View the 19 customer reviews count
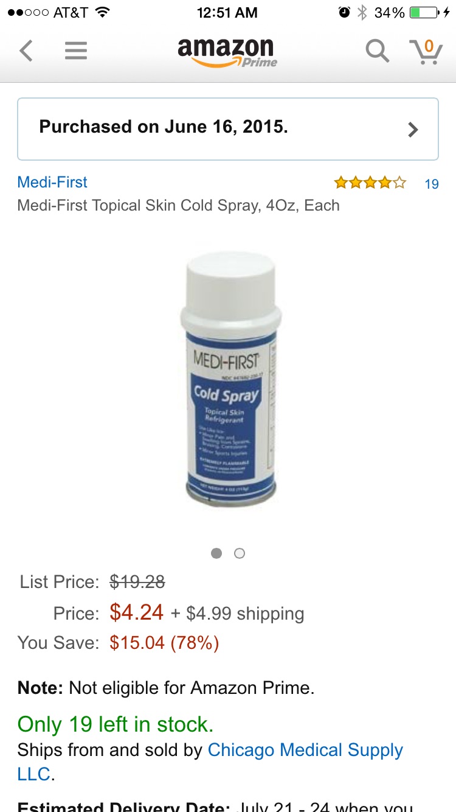This screenshot has width=456, height=812. click(x=432, y=184)
